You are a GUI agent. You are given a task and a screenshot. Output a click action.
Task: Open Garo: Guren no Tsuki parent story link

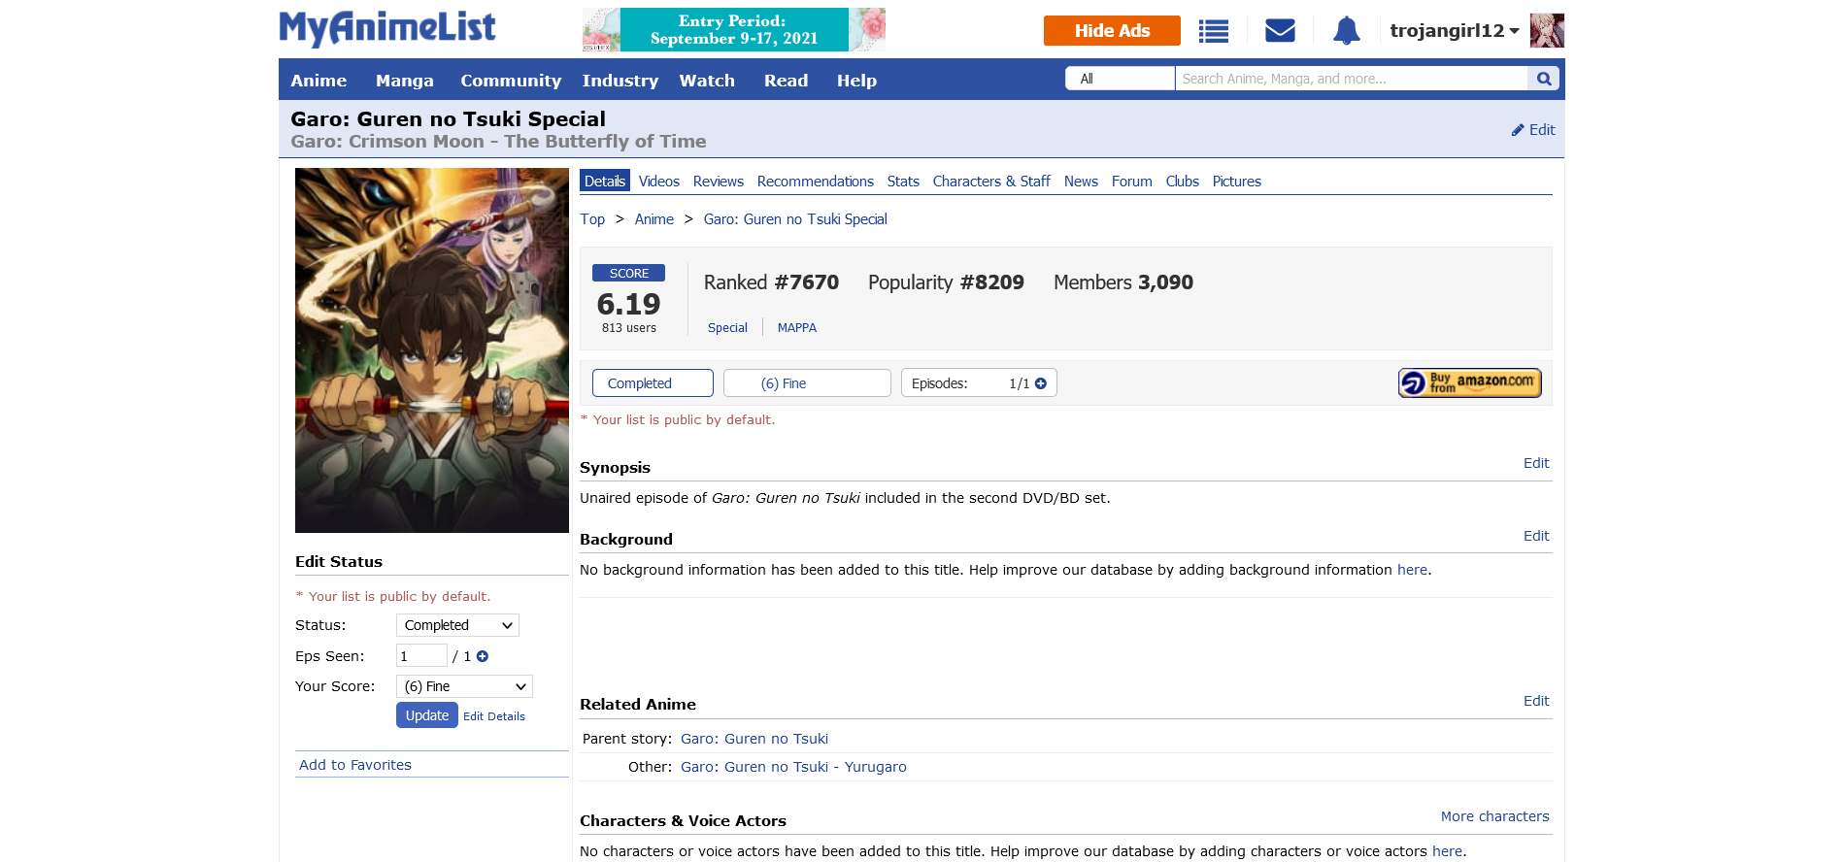pos(754,739)
